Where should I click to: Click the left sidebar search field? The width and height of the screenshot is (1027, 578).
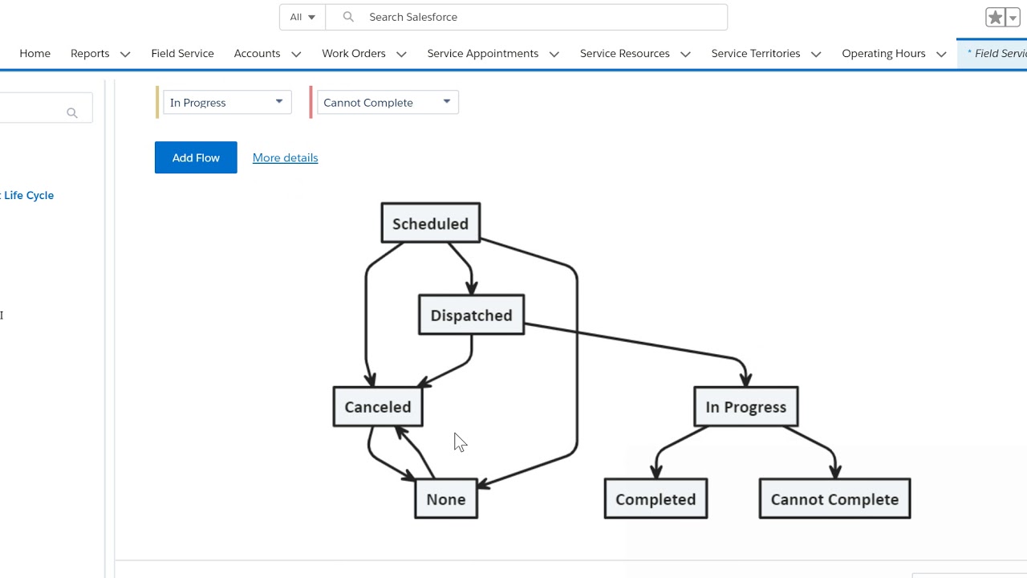coord(46,108)
